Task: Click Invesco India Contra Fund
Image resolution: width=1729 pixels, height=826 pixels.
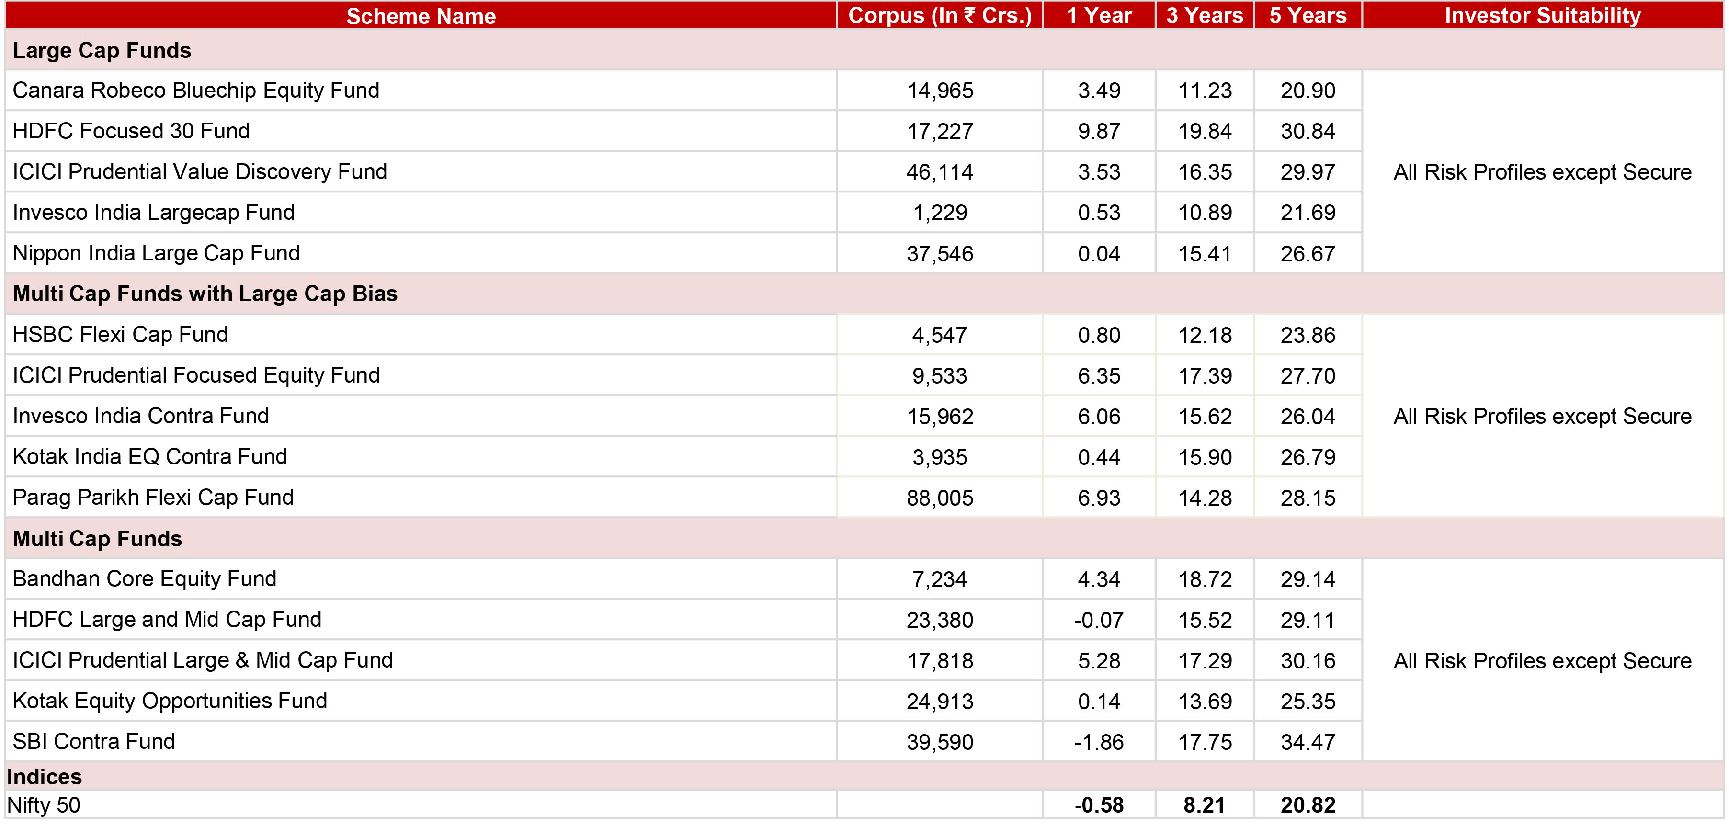Action: pos(140,416)
